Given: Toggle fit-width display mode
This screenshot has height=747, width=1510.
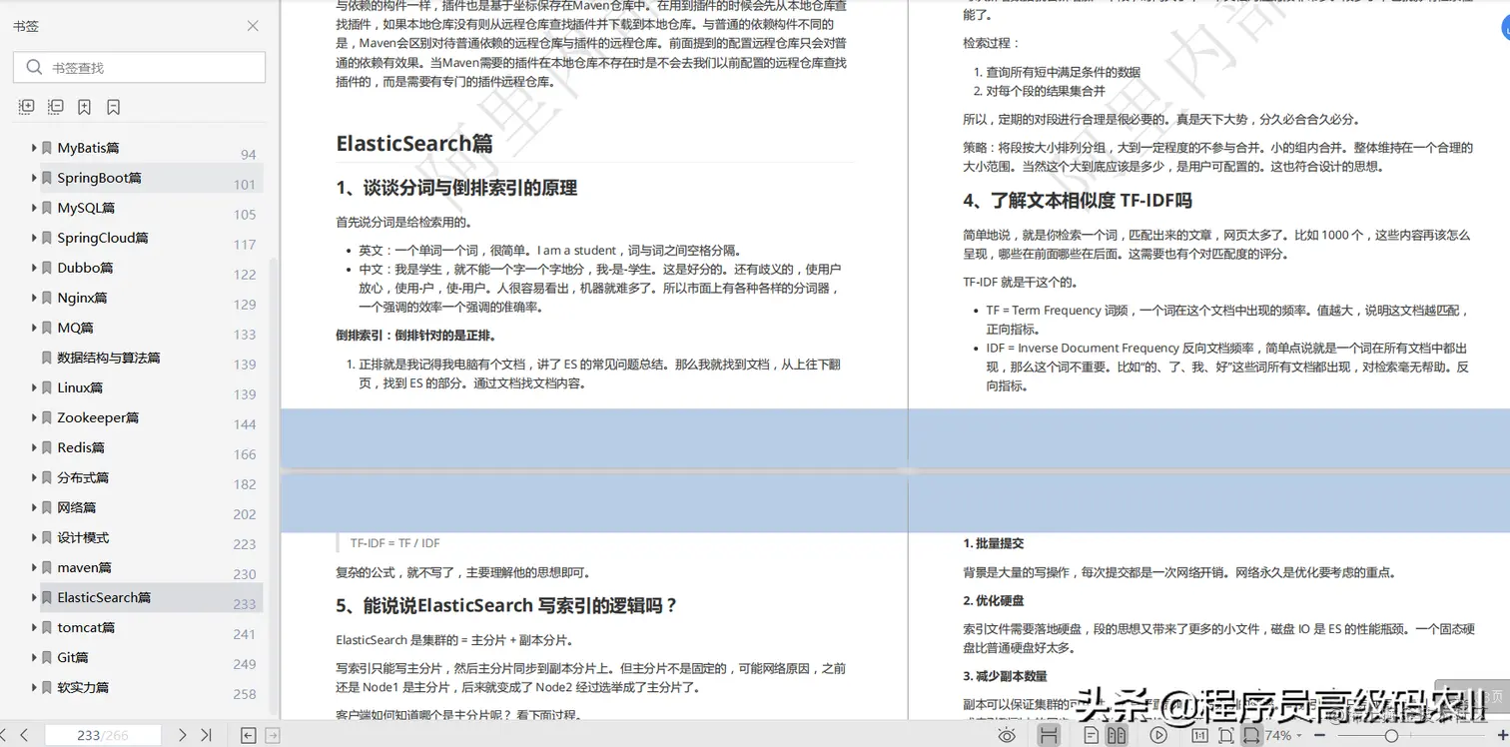Looking at the screenshot, I should 1252,734.
